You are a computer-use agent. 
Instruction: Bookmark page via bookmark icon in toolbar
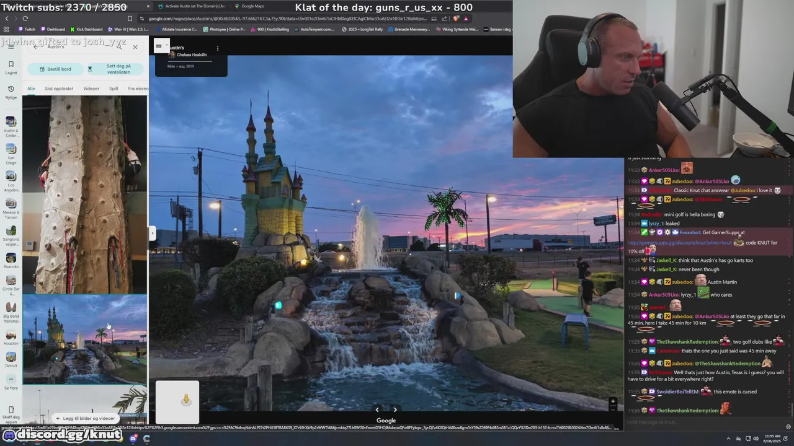pyautogui.click(x=129, y=19)
